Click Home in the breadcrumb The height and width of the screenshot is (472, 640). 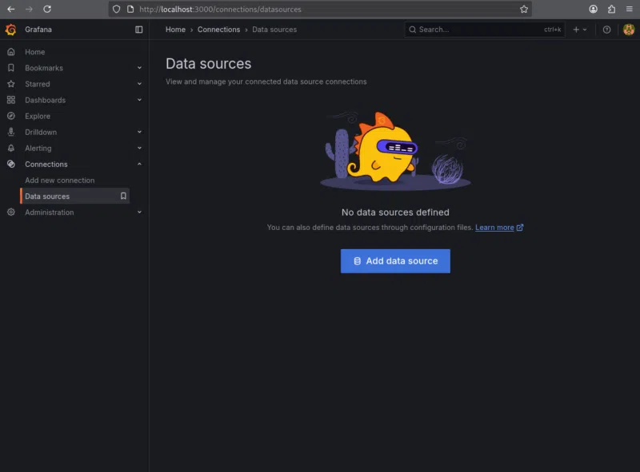tap(175, 30)
